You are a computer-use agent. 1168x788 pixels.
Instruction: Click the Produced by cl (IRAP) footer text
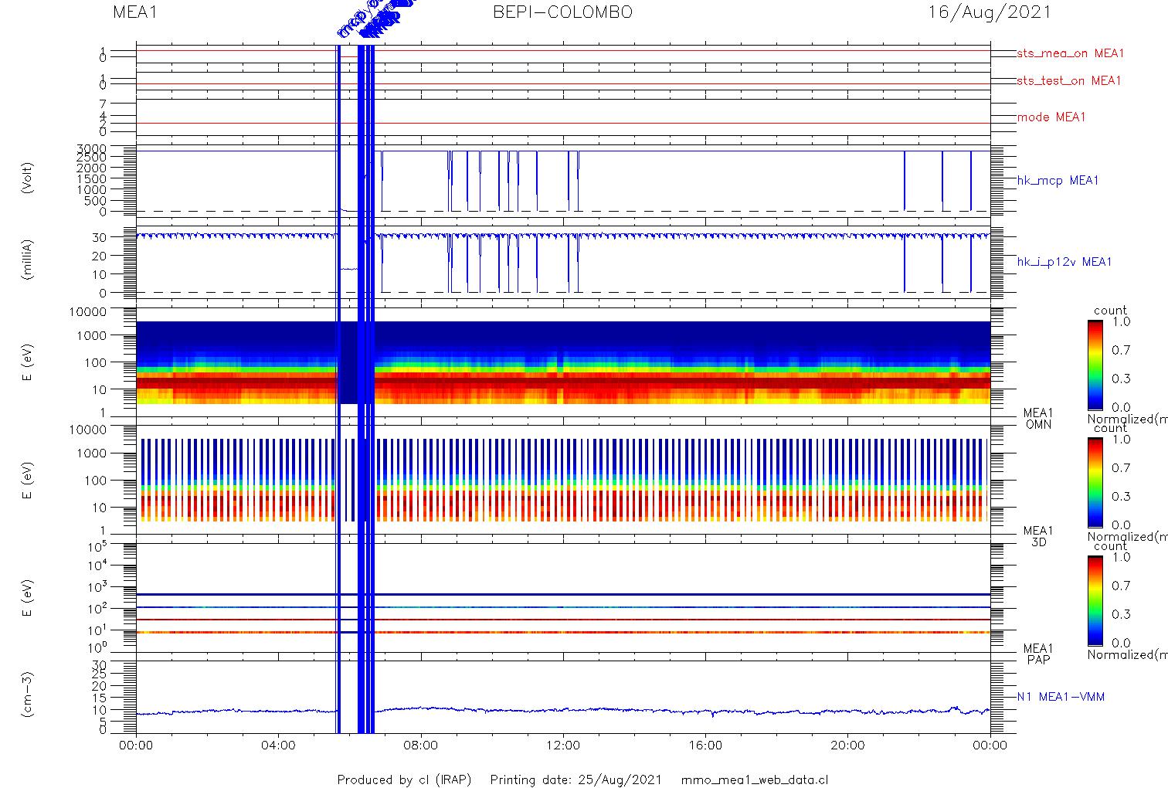tap(404, 780)
